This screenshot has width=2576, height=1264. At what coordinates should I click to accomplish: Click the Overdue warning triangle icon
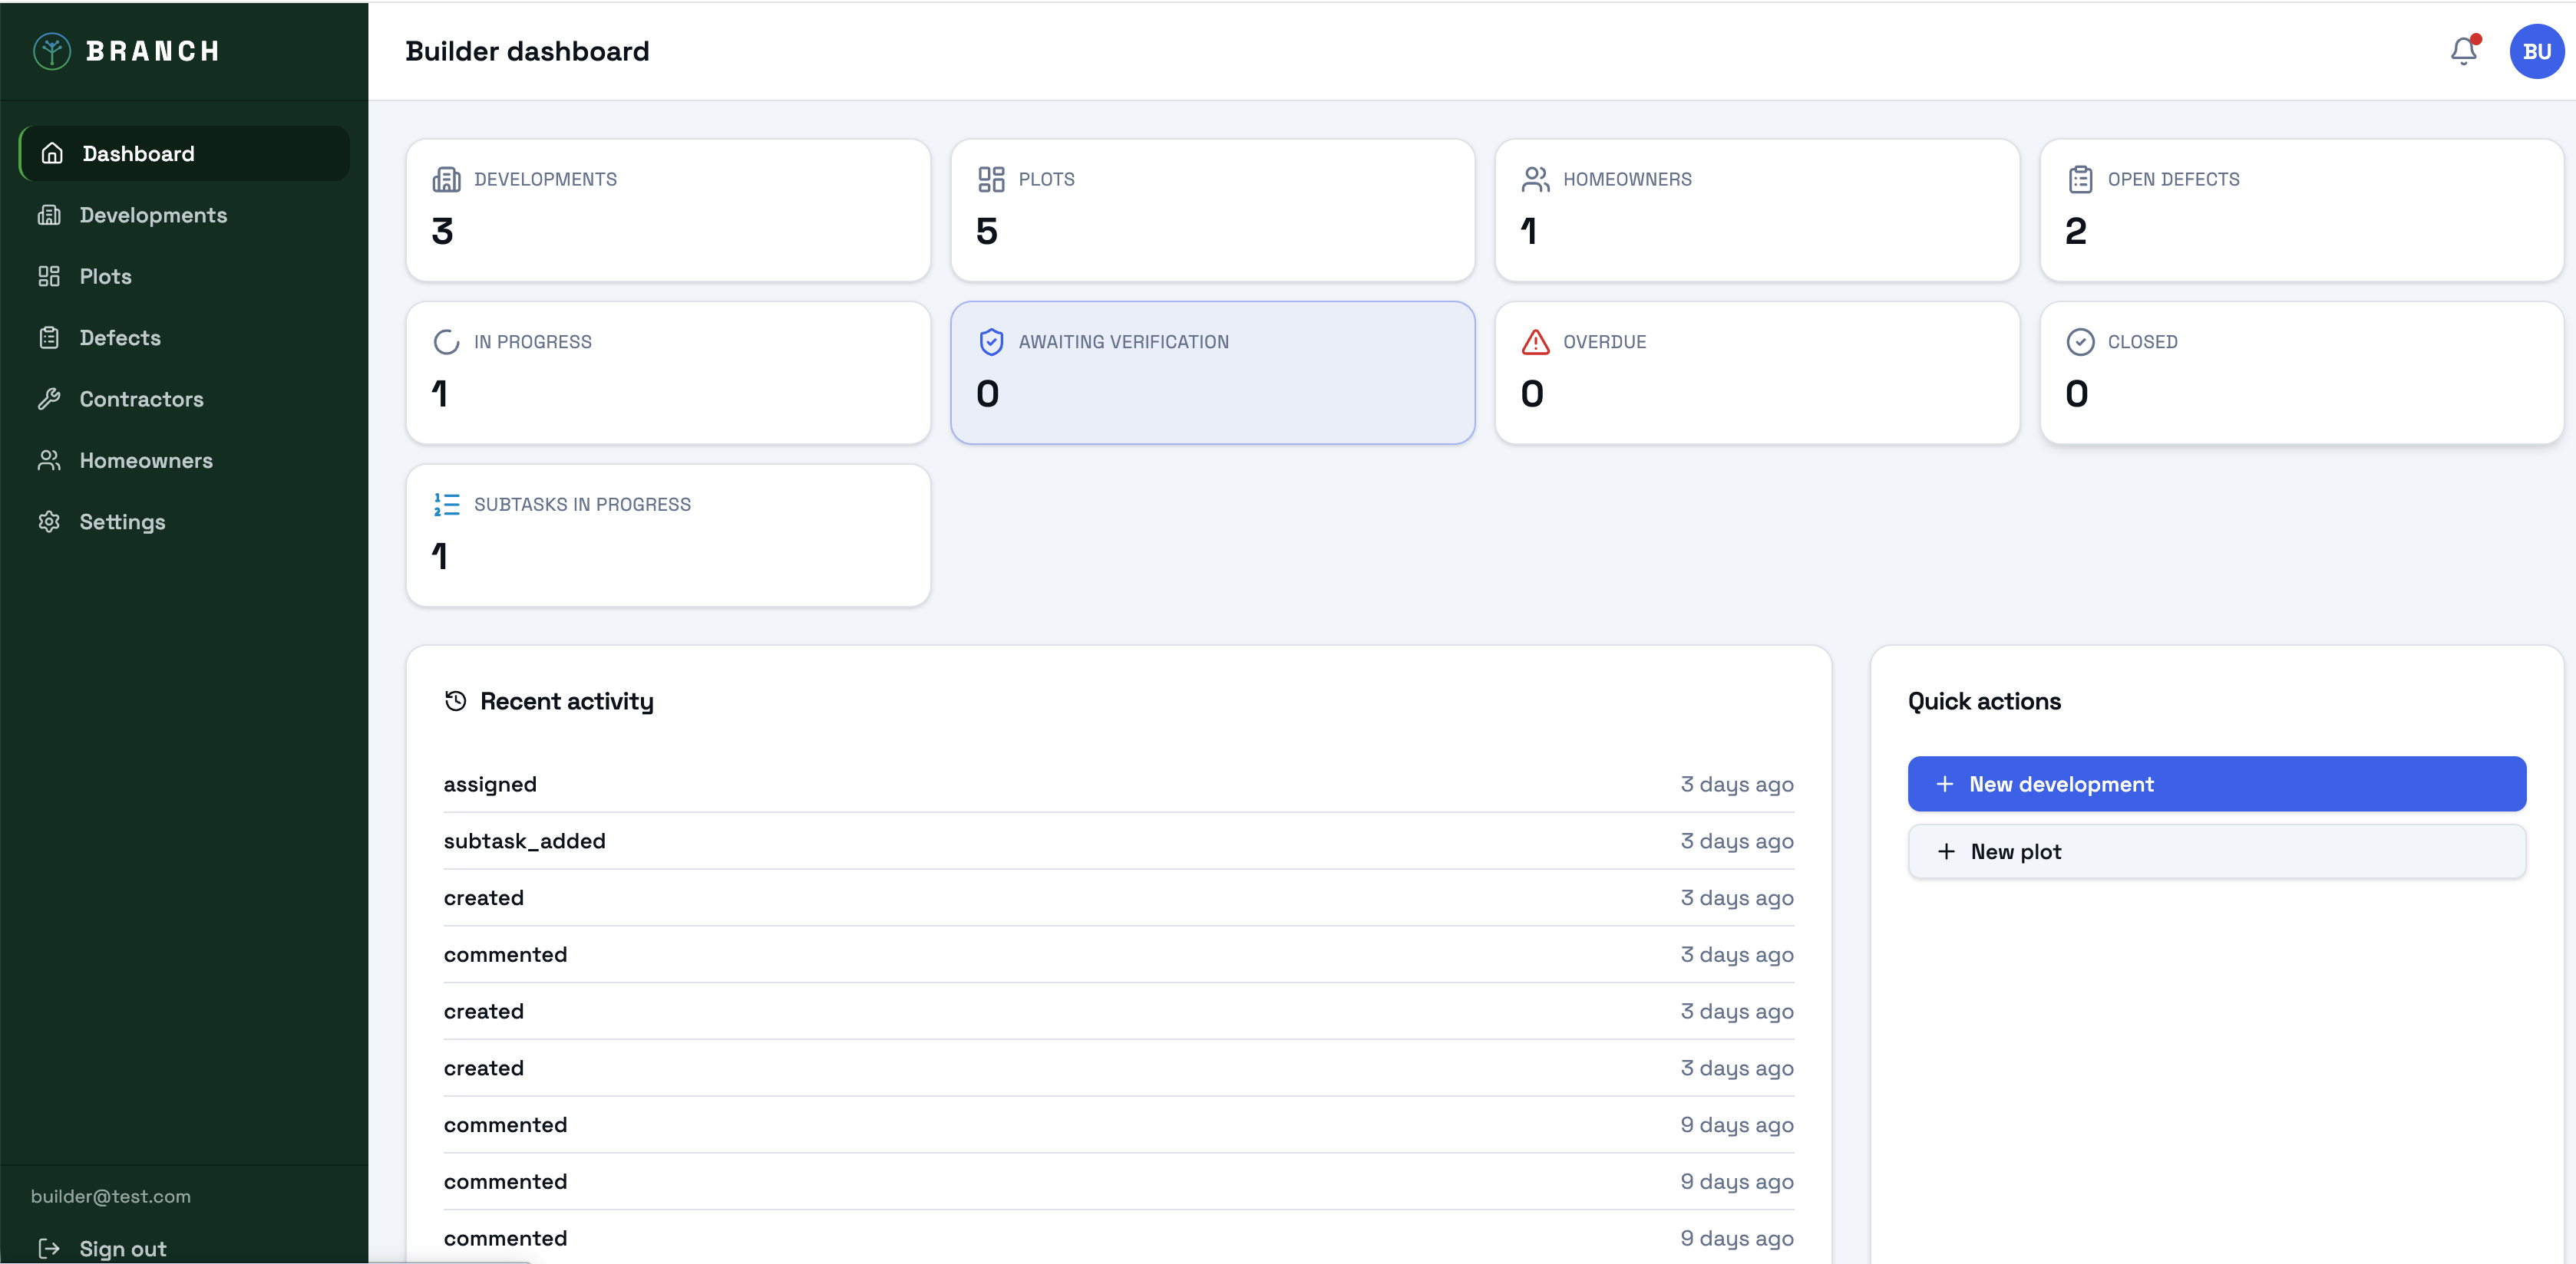tap(1535, 343)
